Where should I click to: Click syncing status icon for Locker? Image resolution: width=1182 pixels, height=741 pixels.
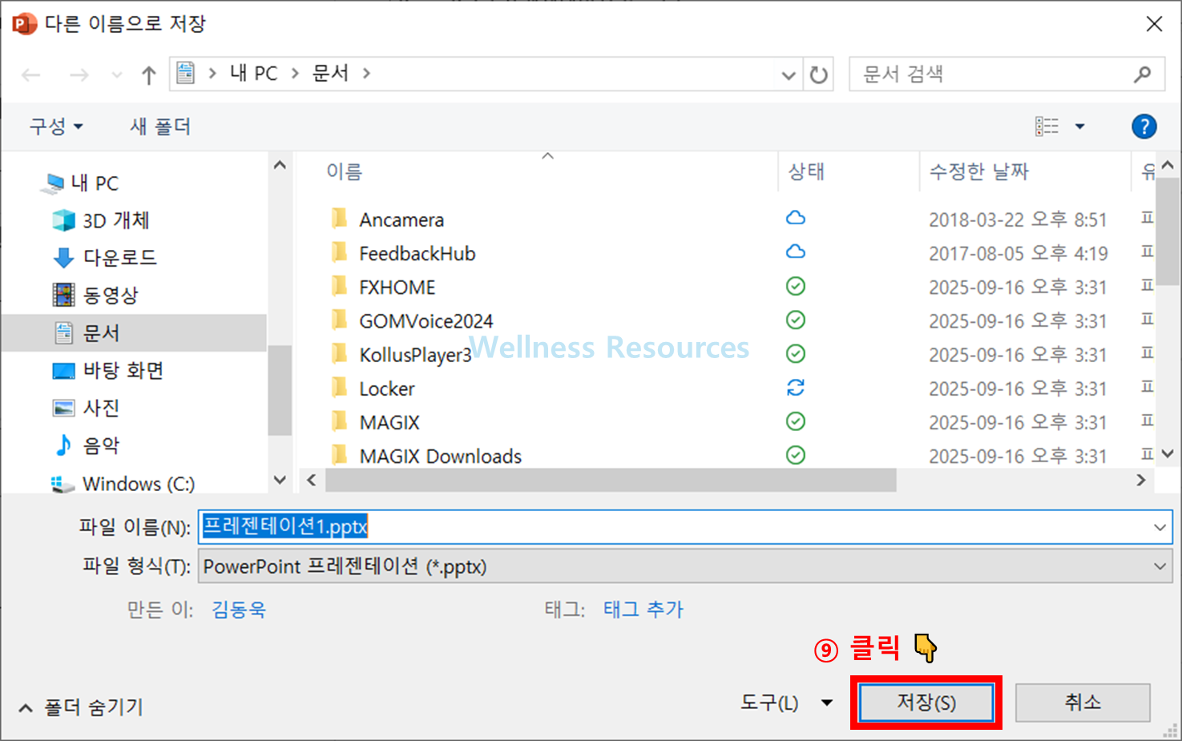tap(796, 388)
